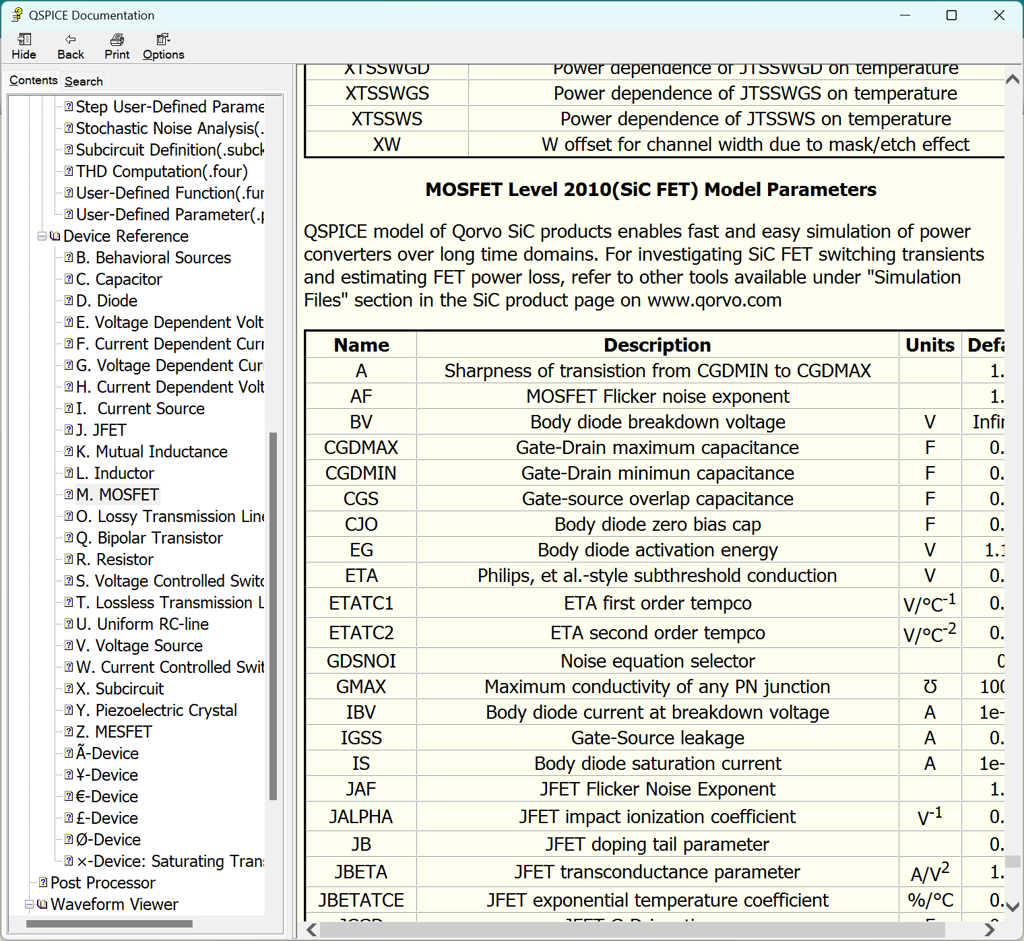Open Step User-Defined Parameter topic

pyautogui.click(x=170, y=107)
